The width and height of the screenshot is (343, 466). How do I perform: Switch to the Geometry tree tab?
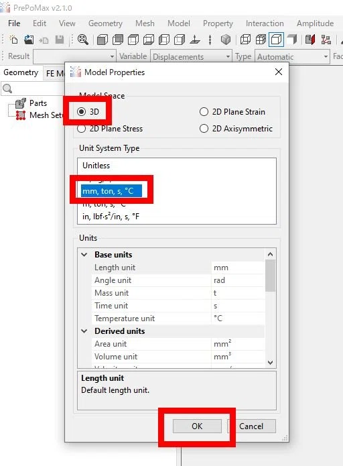coord(21,72)
